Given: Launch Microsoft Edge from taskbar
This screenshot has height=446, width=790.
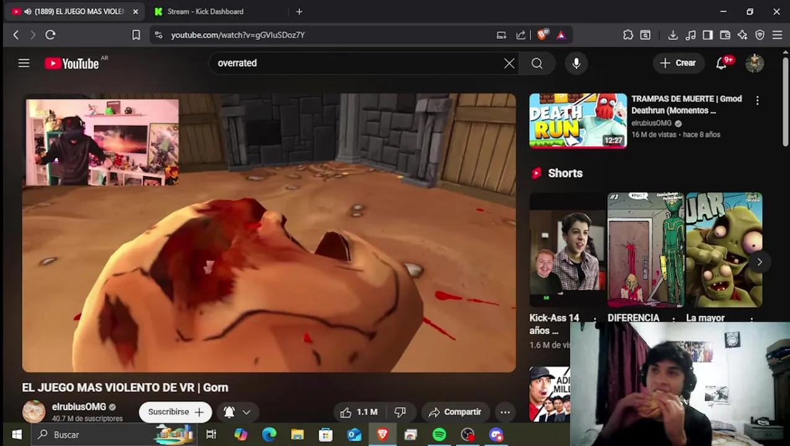Looking at the screenshot, I should pyautogui.click(x=269, y=435).
